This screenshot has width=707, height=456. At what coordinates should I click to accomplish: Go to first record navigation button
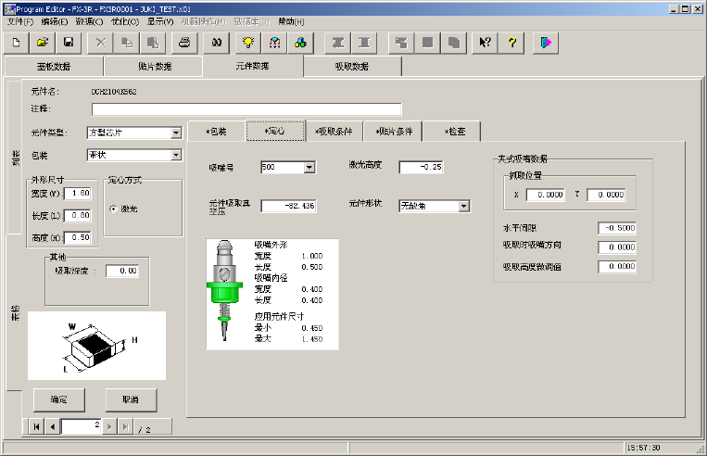pos(36,426)
